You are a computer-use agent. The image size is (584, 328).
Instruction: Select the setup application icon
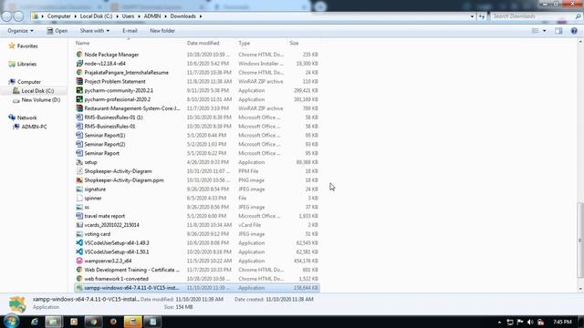click(79, 162)
